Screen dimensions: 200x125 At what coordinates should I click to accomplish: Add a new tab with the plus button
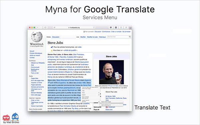click(130, 28)
